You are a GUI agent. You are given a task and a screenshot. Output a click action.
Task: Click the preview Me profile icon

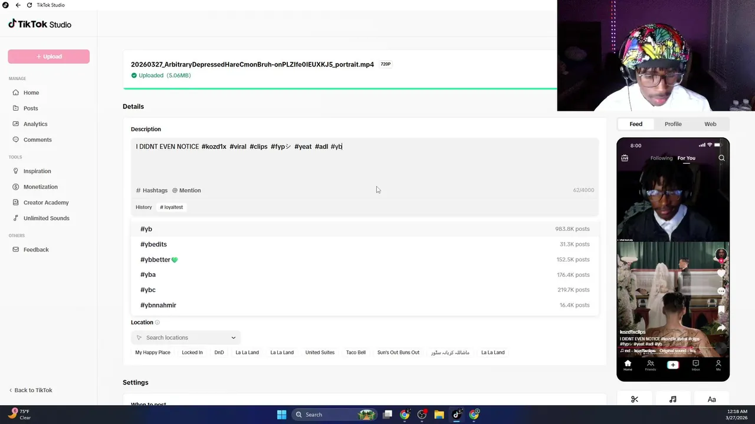tap(718, 365)
